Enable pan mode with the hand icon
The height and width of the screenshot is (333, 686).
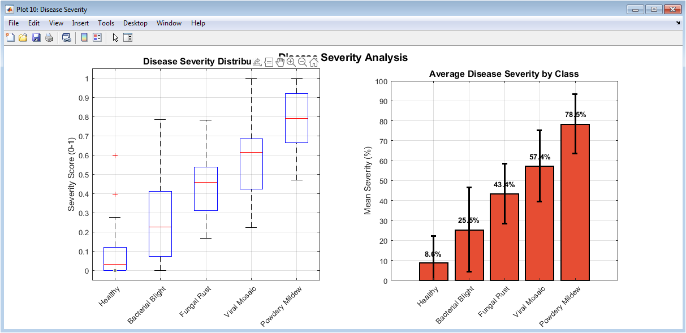click(x=281, y=62)
